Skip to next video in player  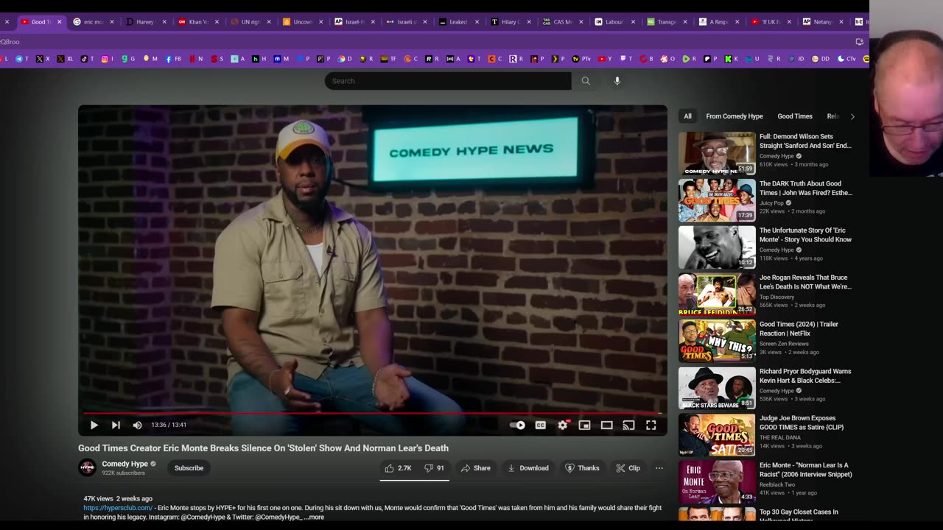(116, 425)
